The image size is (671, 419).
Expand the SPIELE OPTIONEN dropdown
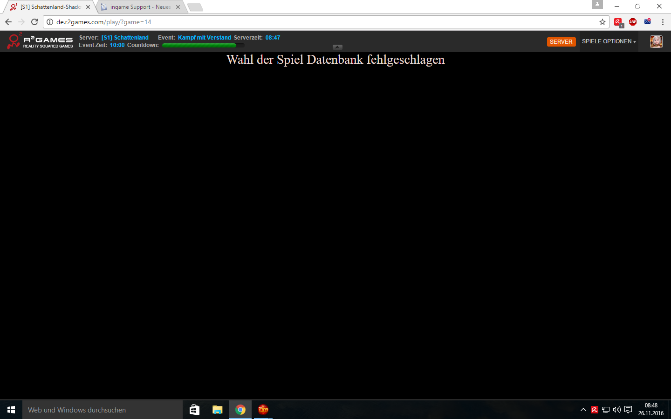[609, 41]
